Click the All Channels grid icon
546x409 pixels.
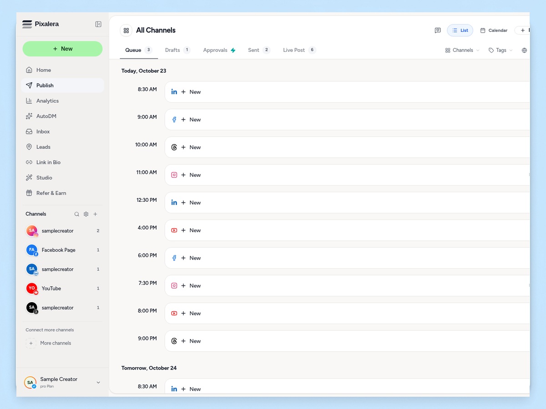(126, 30)
